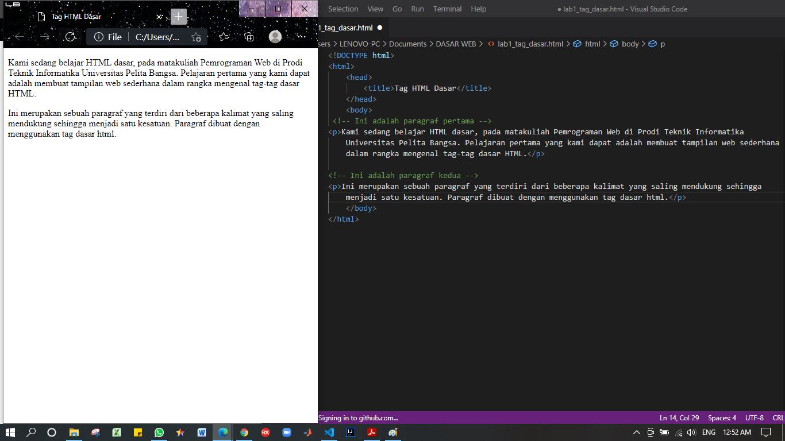785x441 pixels.
Task: Open File Explorer from taskbar
Action: point(74,432)
